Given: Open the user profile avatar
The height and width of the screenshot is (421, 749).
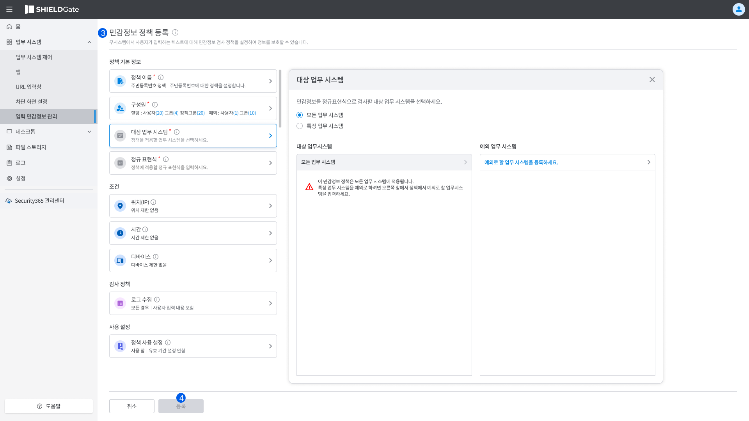Looking at the screenshot, I should click(x=738, y=9).
